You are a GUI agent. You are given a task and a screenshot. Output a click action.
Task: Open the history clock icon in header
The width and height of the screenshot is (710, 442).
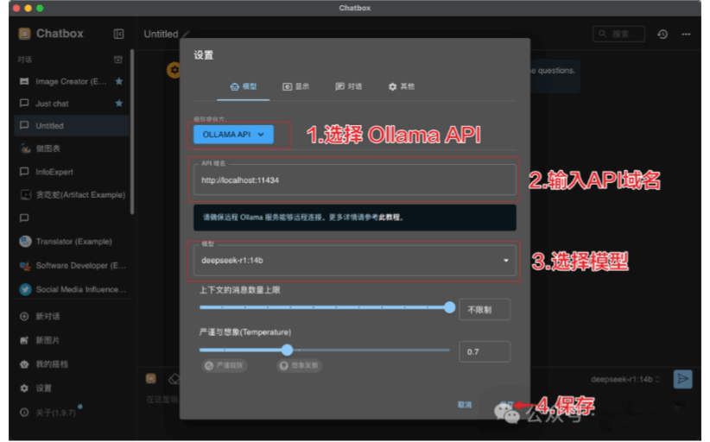(662, 35)
